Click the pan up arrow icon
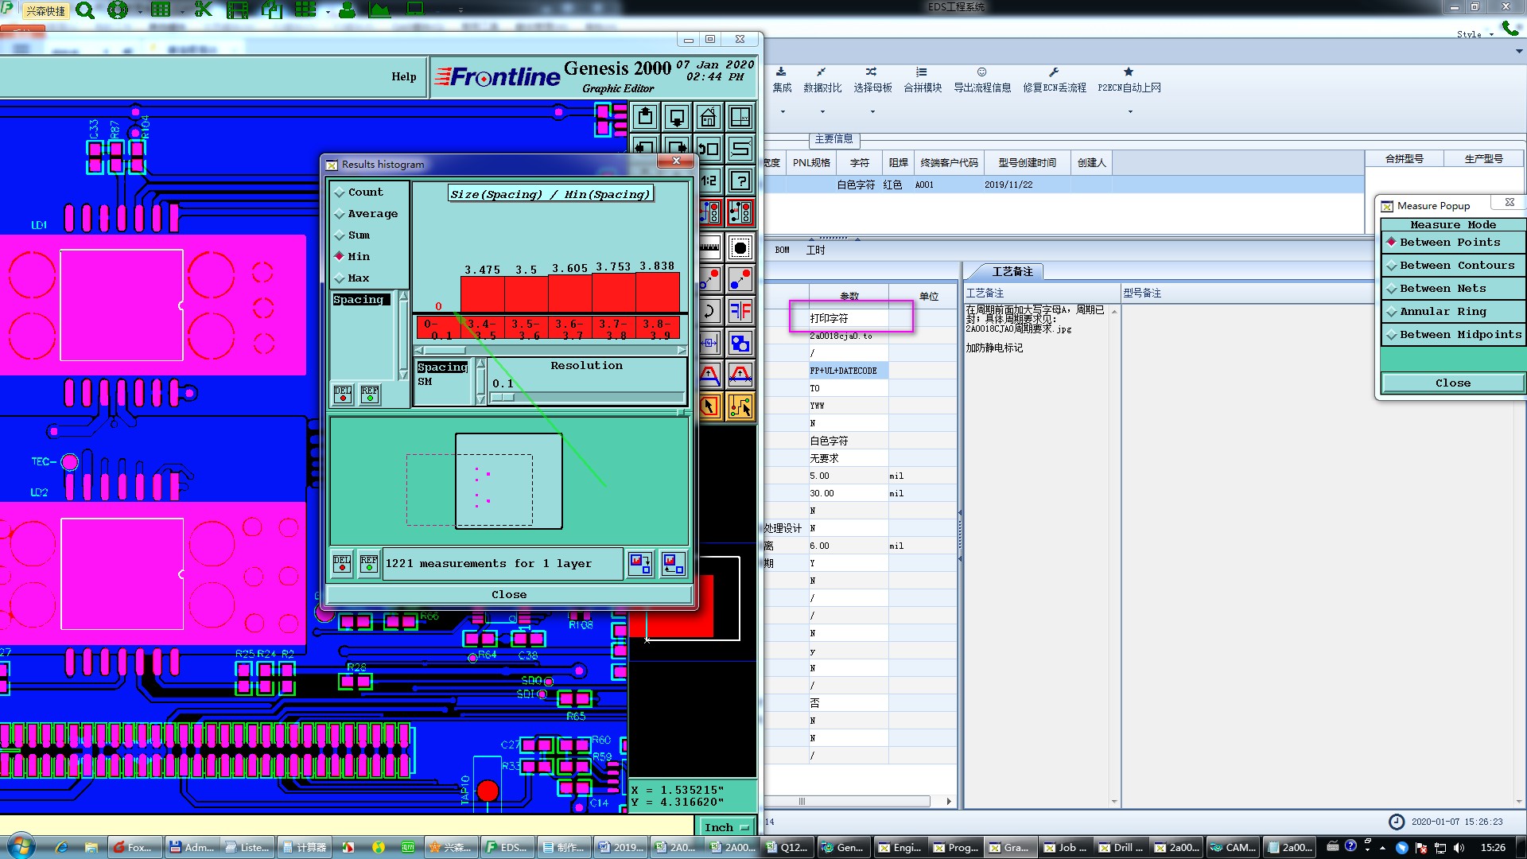The height and width of the screenshot is (859, 1527). click(x=645, y=118)
